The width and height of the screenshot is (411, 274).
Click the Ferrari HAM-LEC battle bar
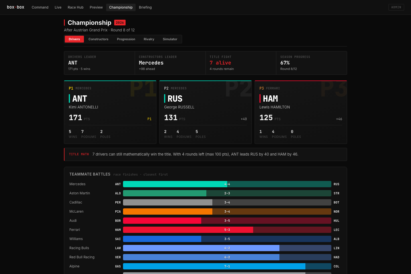coord(227,230)
